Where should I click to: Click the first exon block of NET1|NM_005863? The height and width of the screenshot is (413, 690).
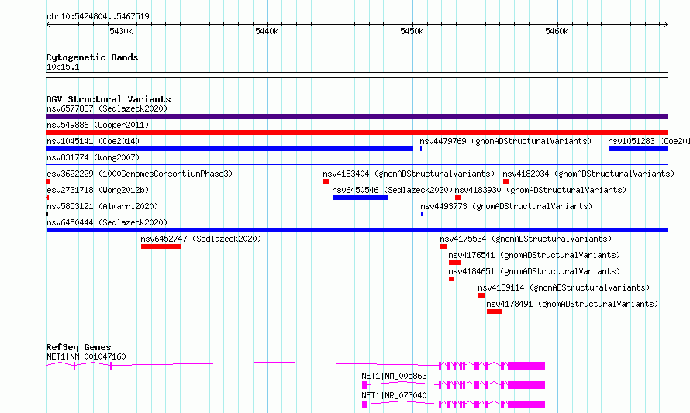coord(365,385)
